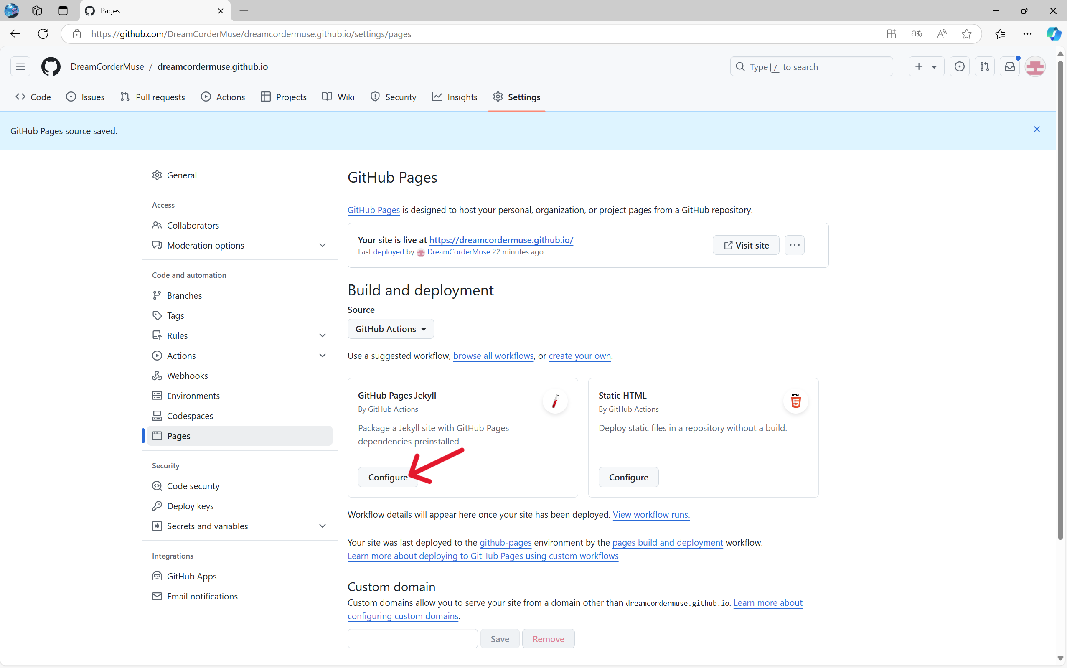Click the Visit site button
The height and width of the screenshot is (668, 1067).
pyautogui.click(x=746, y=245)
